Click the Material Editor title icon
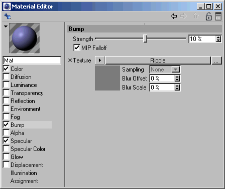Viewport: 225px width, 189px height. coord(7,6)
